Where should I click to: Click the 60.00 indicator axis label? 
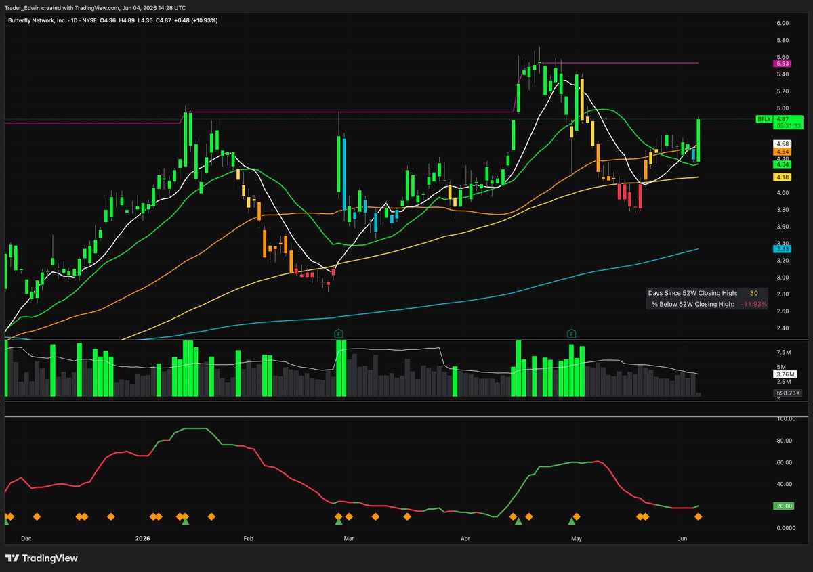784,462
